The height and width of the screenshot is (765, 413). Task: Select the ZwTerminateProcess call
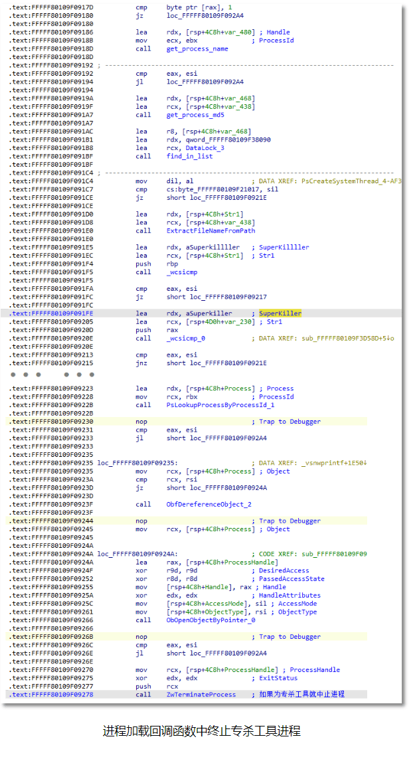201,695
